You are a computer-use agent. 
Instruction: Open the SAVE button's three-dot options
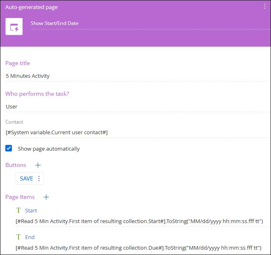coord(39,178)
